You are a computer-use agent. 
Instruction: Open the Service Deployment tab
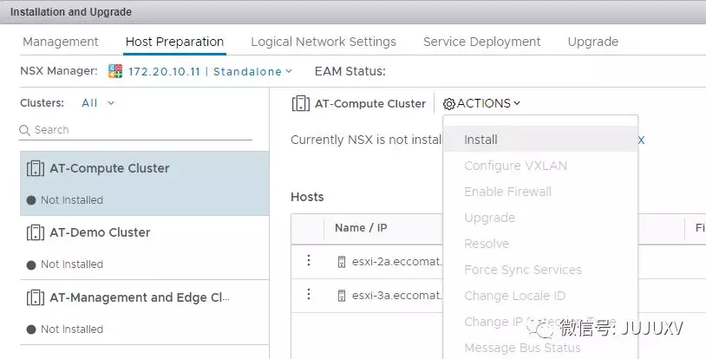click(481, 42)
